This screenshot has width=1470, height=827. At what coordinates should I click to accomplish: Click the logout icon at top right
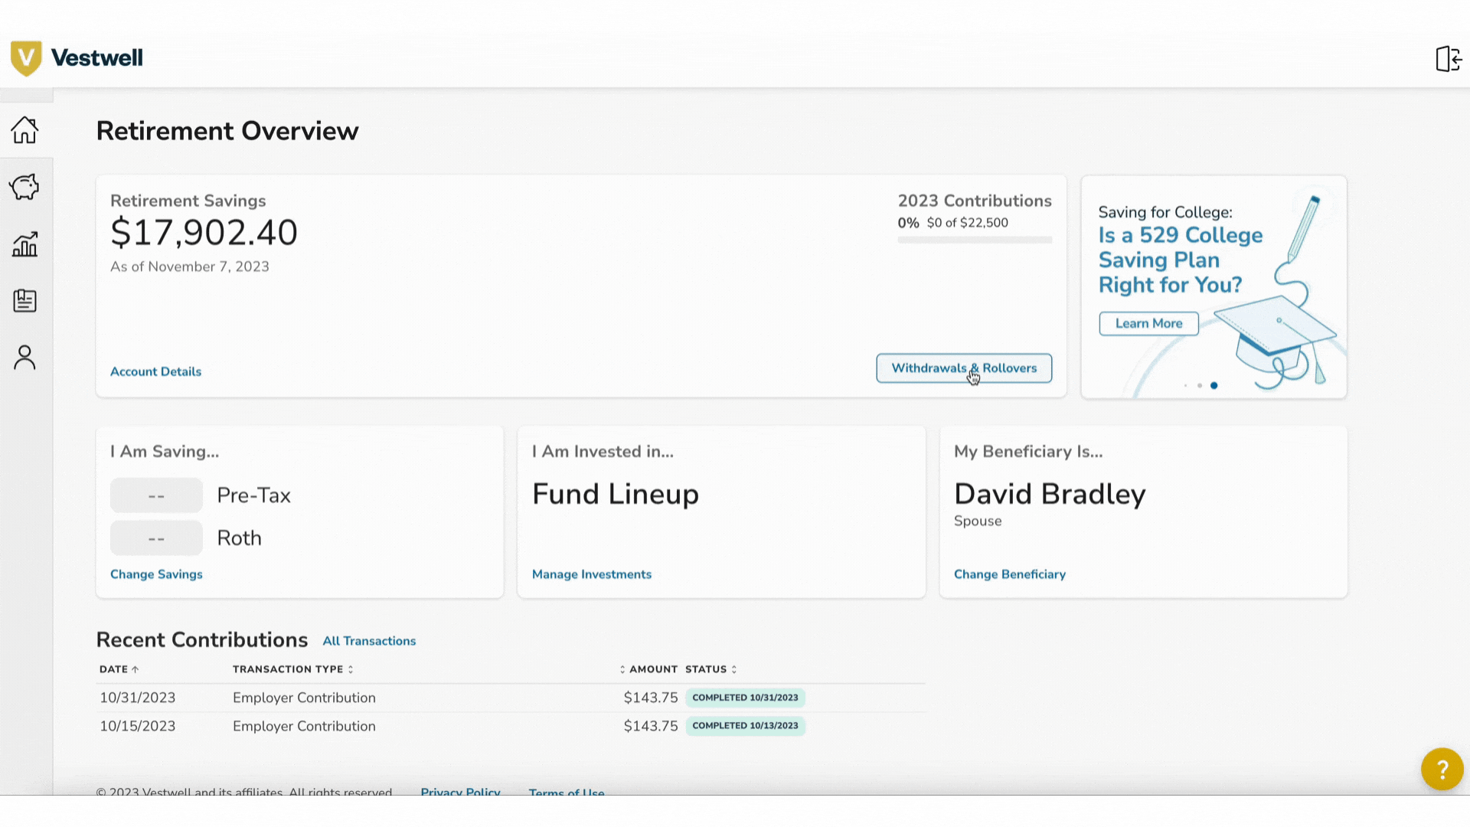click(x=1448, y=59)
